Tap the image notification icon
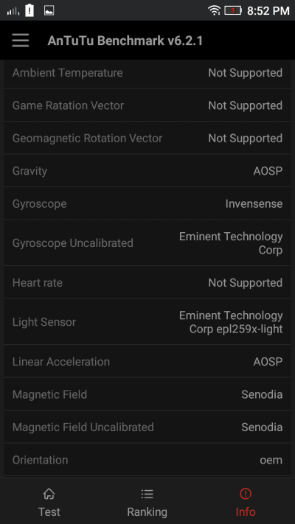The image size is (295, 524). tap(49, 10)
